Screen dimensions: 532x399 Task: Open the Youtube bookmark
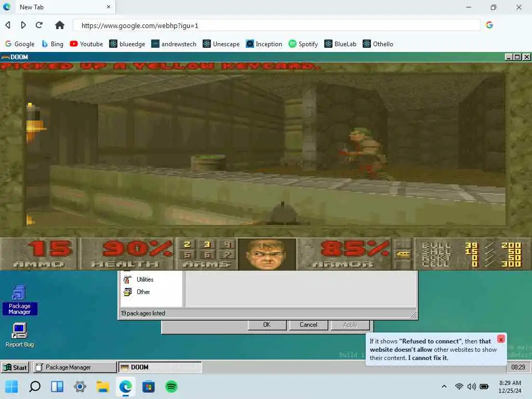86,44
